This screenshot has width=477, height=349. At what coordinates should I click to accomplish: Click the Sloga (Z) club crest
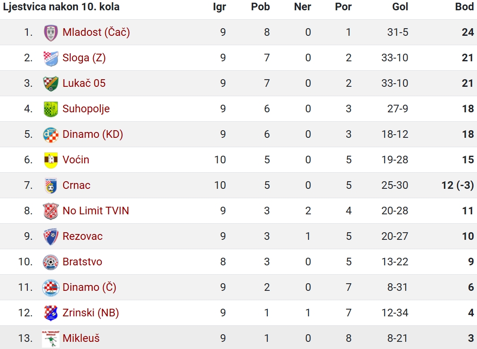tap(51, 58)
